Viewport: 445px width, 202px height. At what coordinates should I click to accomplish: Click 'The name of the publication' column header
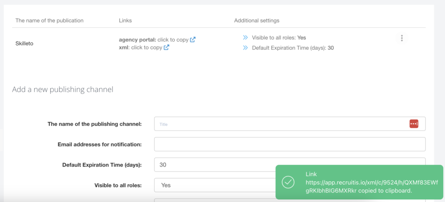(49, 20)
